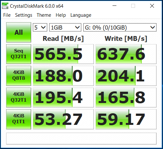Click the empty comment field at the bottom
Viewport: 163px width, 149px height.
point(81,138)
